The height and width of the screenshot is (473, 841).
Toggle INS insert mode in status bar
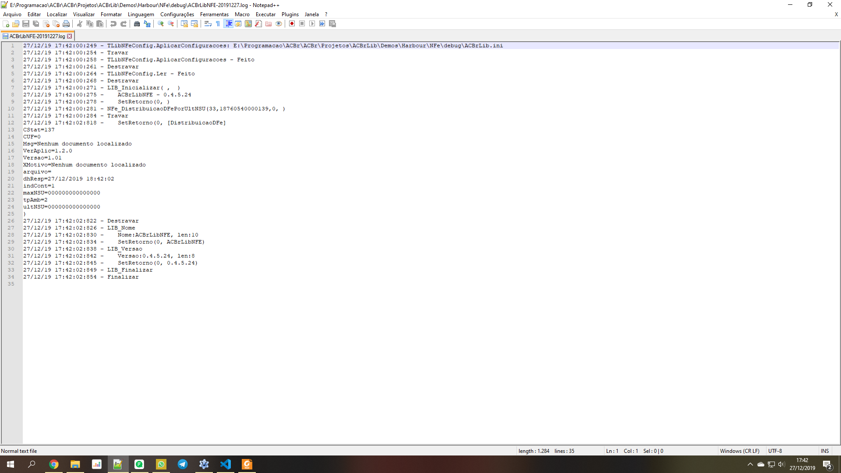pyautogui.click(x=825, y=451)
